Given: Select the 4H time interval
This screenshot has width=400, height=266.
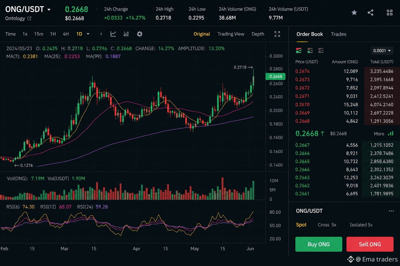Looking at the screenshot, I should (x=66, y=34).
